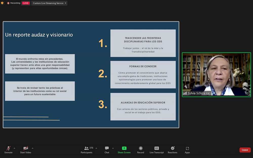Open the Chat panel
This screenshot has width=253, height=158.
[x=107, y=148]
